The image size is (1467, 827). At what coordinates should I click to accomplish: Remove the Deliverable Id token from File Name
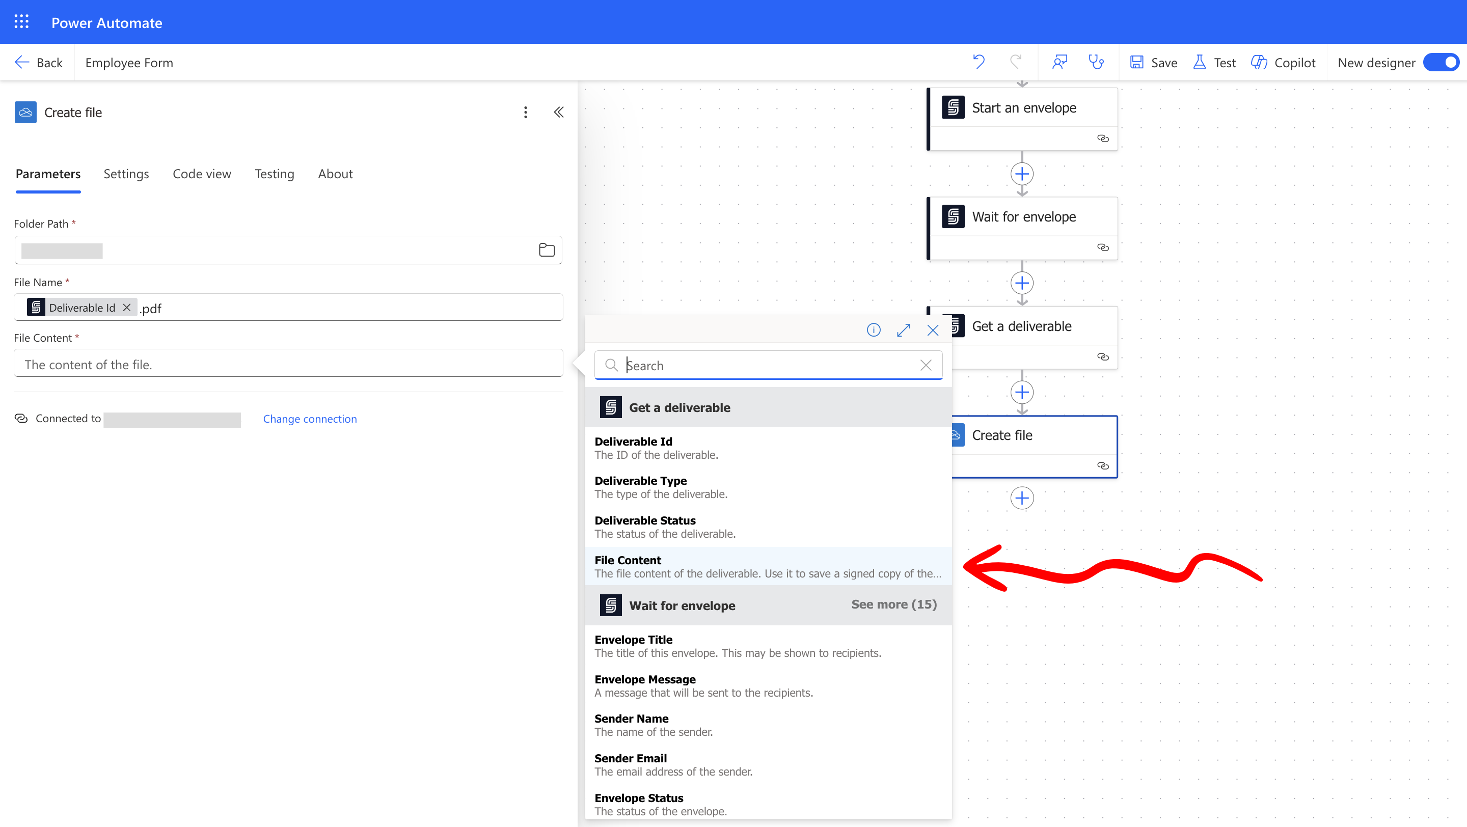(127, 308)
